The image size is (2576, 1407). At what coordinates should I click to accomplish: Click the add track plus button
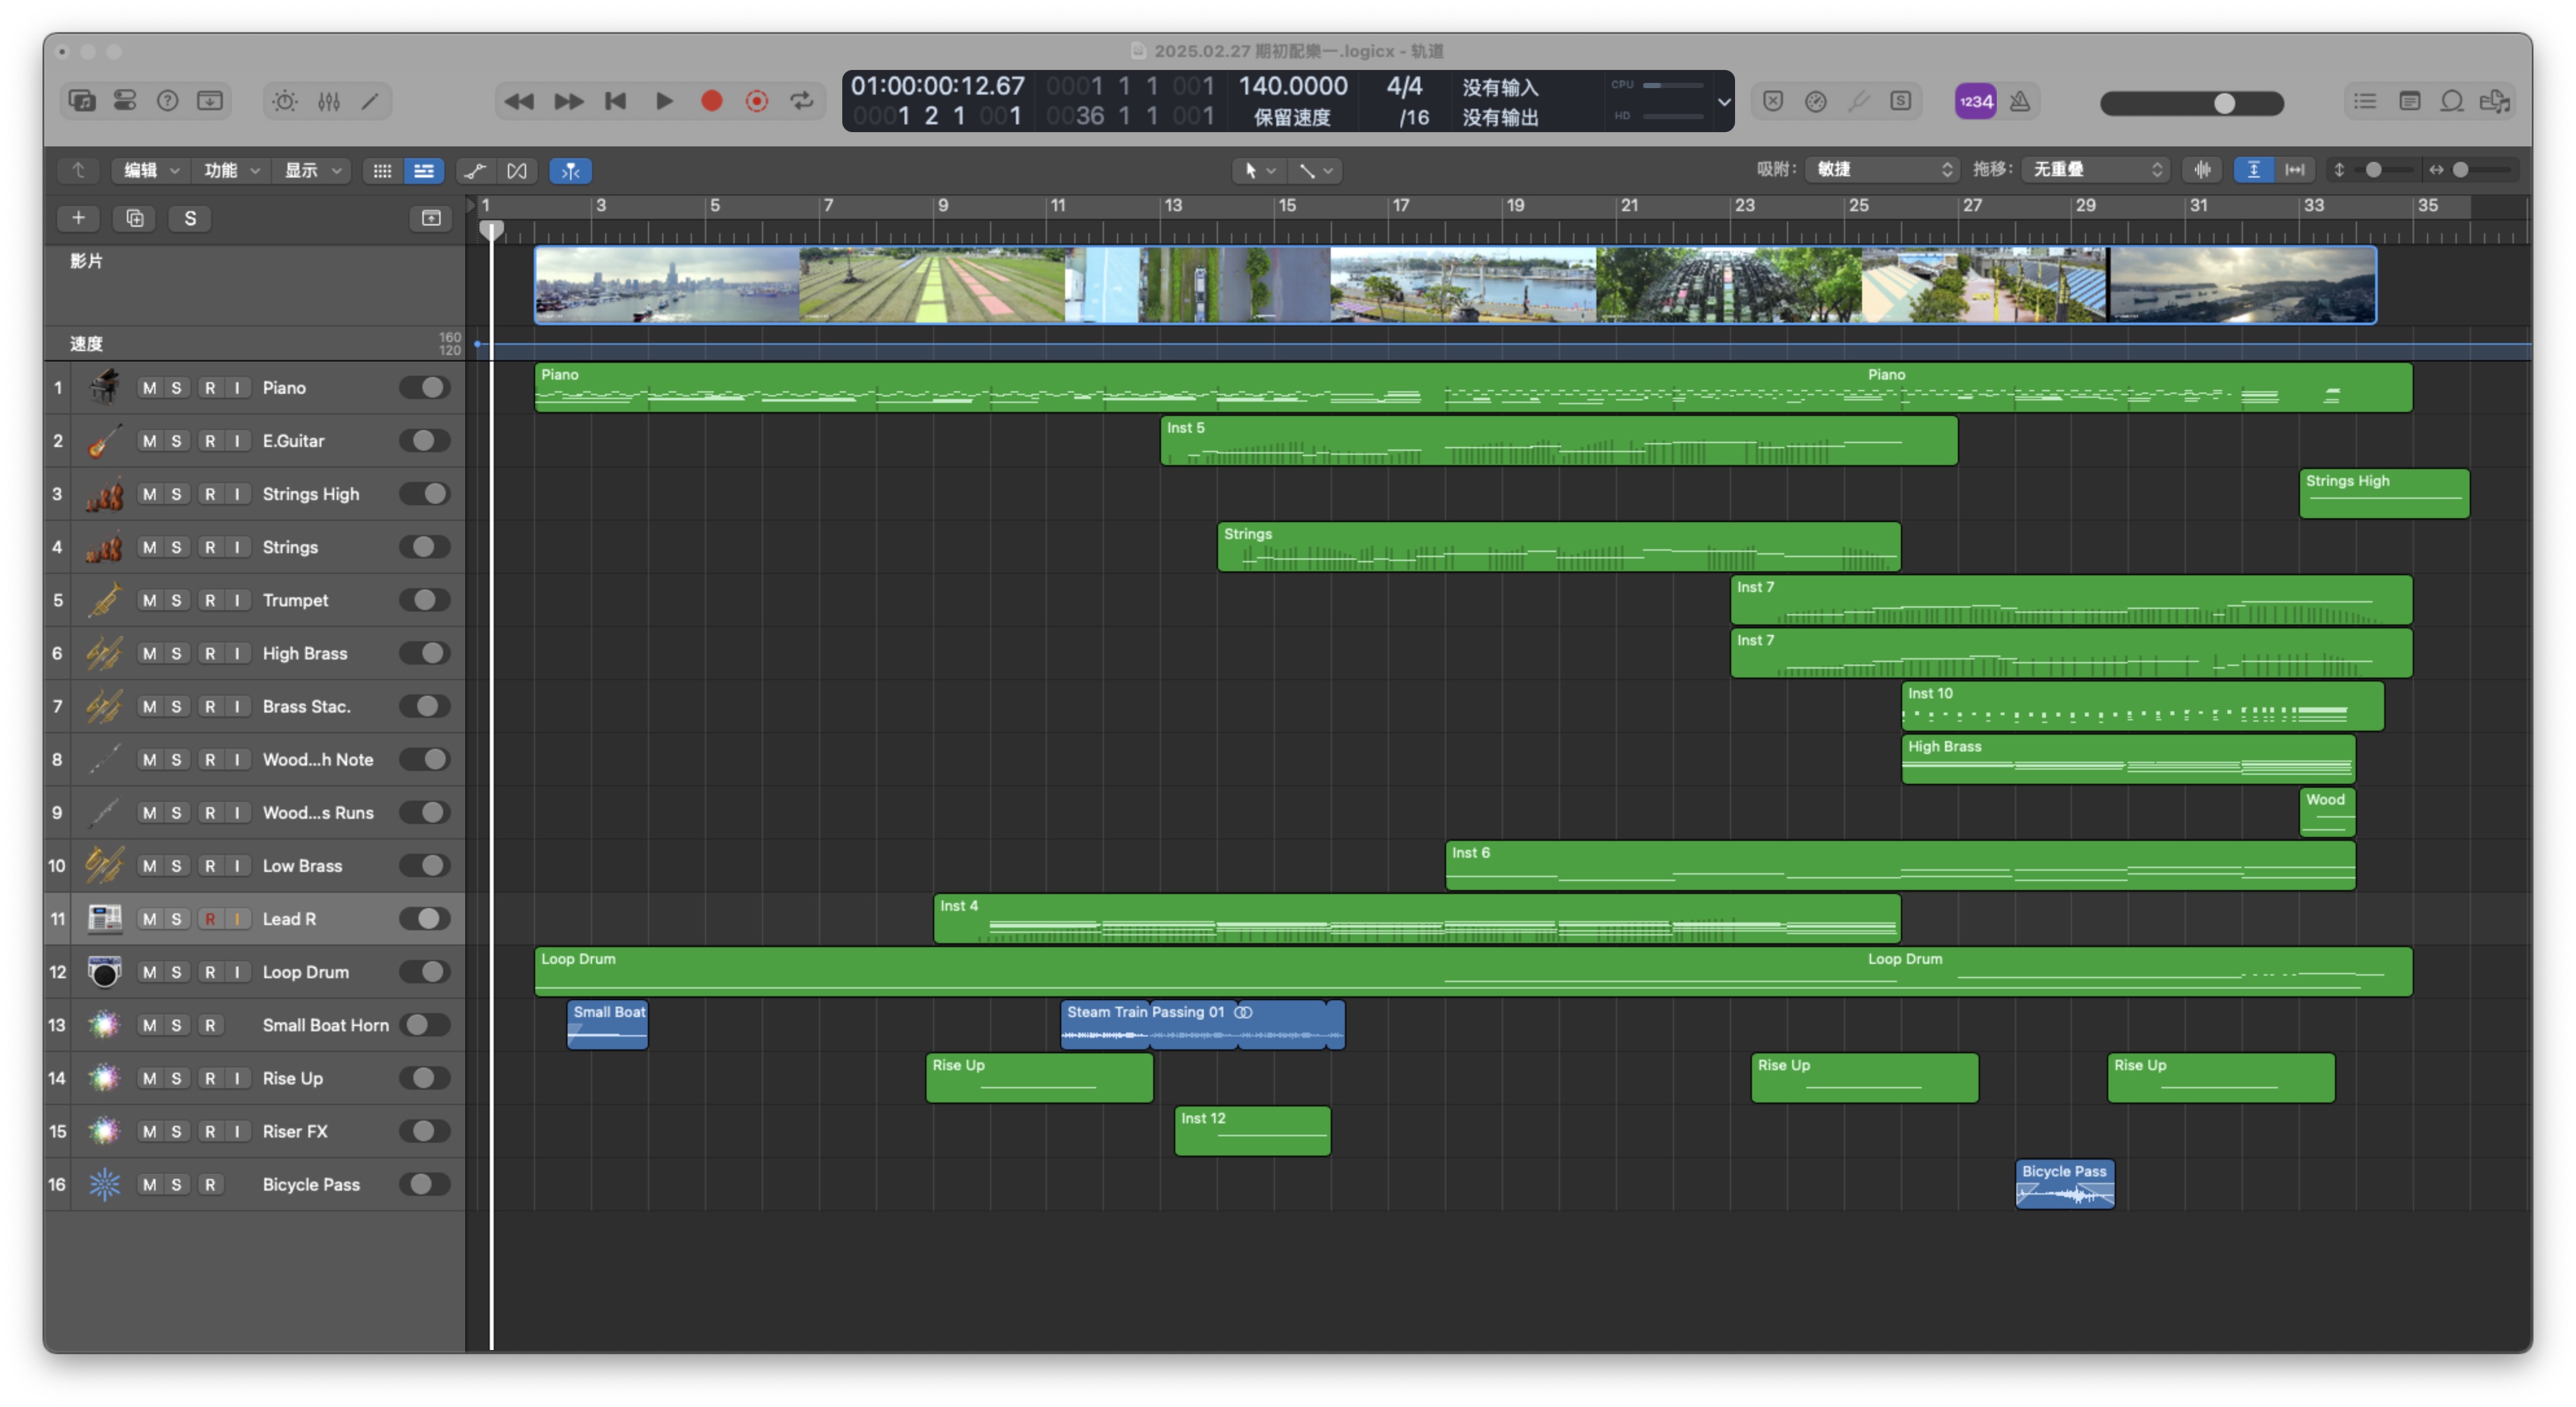tap(78, 218)
